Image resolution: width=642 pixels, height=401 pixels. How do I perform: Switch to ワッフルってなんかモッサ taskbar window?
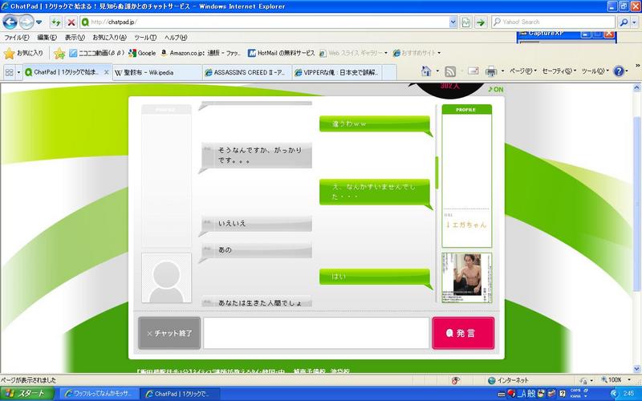tap(98, 394)
